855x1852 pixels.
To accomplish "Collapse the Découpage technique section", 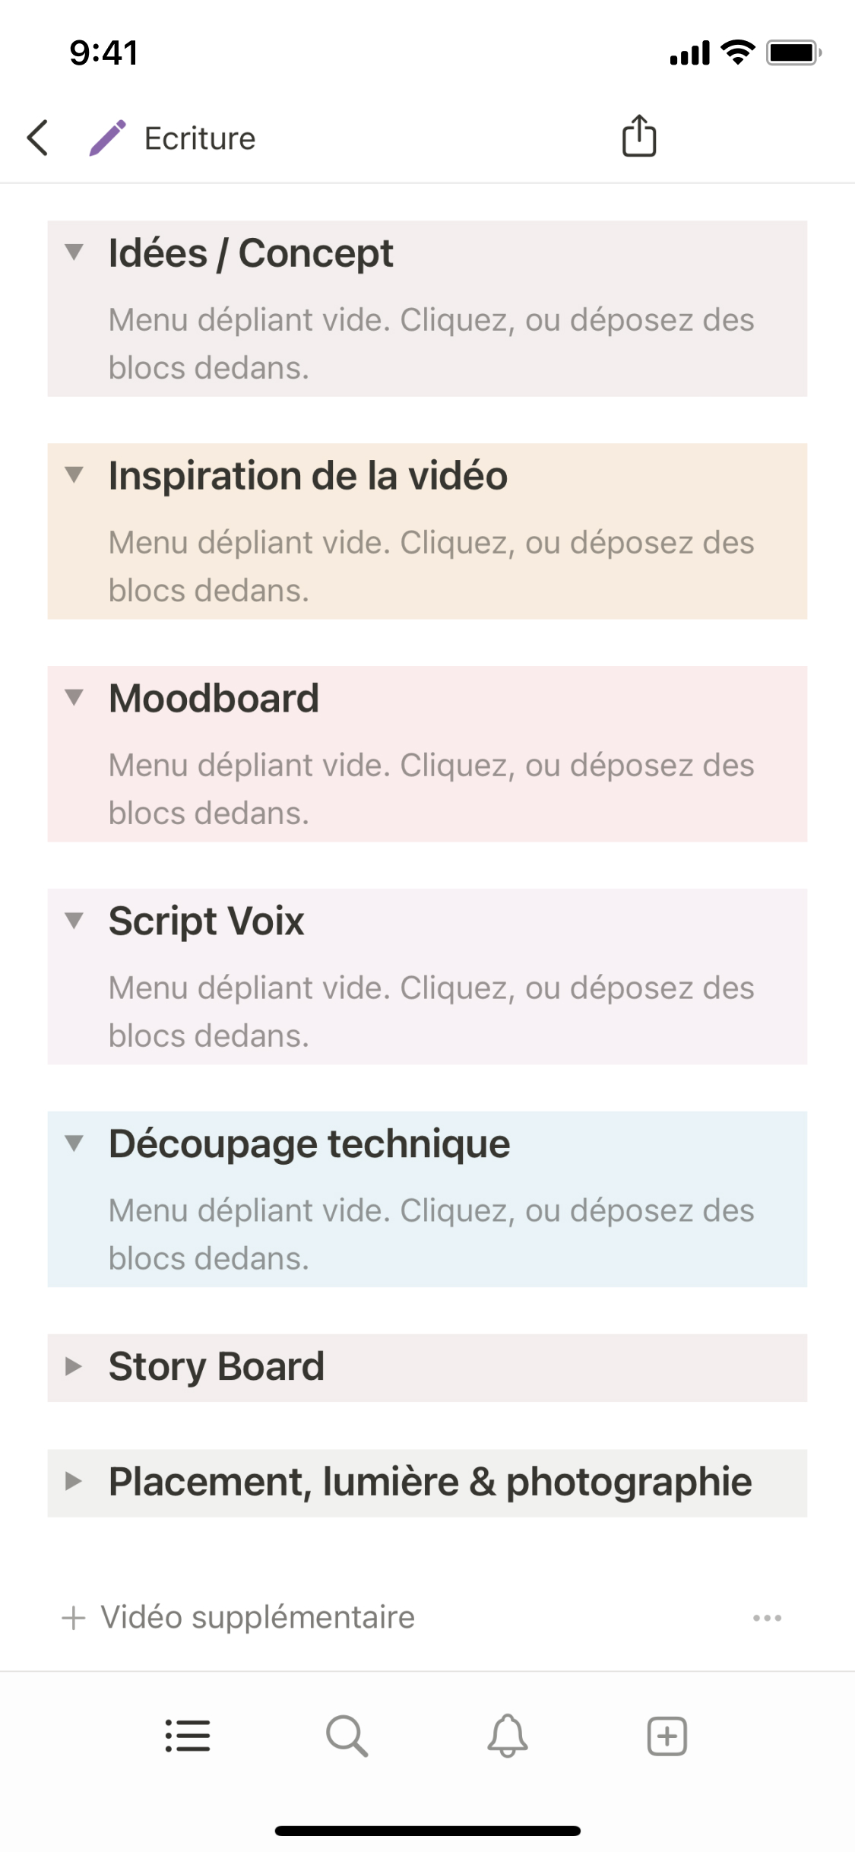I will click(x=74, y=1143).
